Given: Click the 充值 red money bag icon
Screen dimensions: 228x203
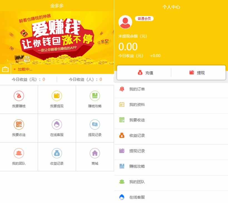Looking at the screenshot, I should pos(140,72).
